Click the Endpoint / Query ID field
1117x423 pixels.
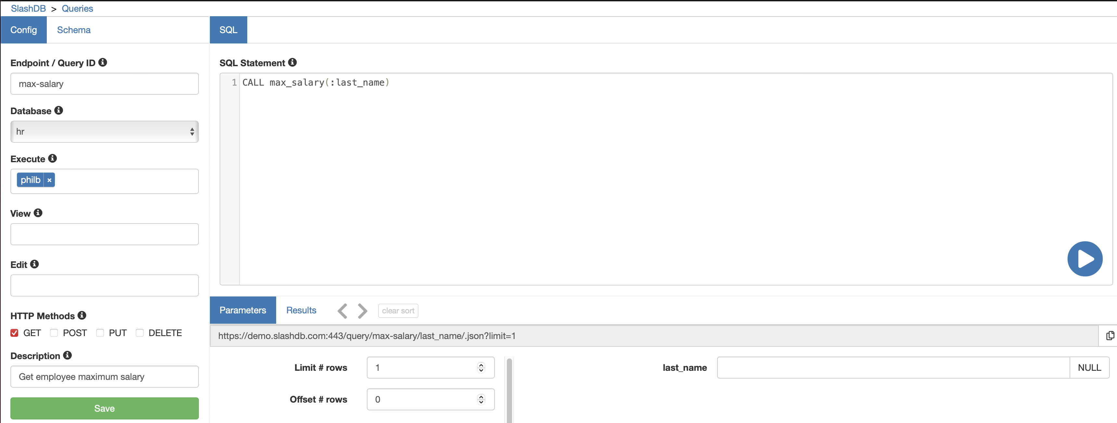pos(105,84)
